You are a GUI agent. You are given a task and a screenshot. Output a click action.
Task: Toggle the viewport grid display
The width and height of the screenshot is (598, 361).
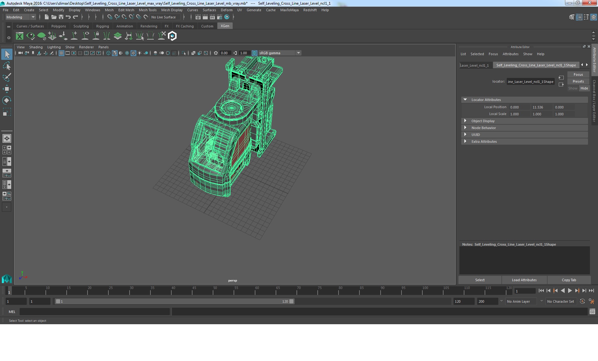[61, 53]
